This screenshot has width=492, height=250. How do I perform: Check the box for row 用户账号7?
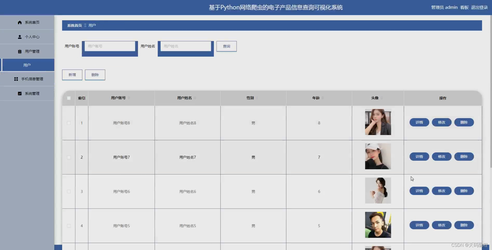69,157
